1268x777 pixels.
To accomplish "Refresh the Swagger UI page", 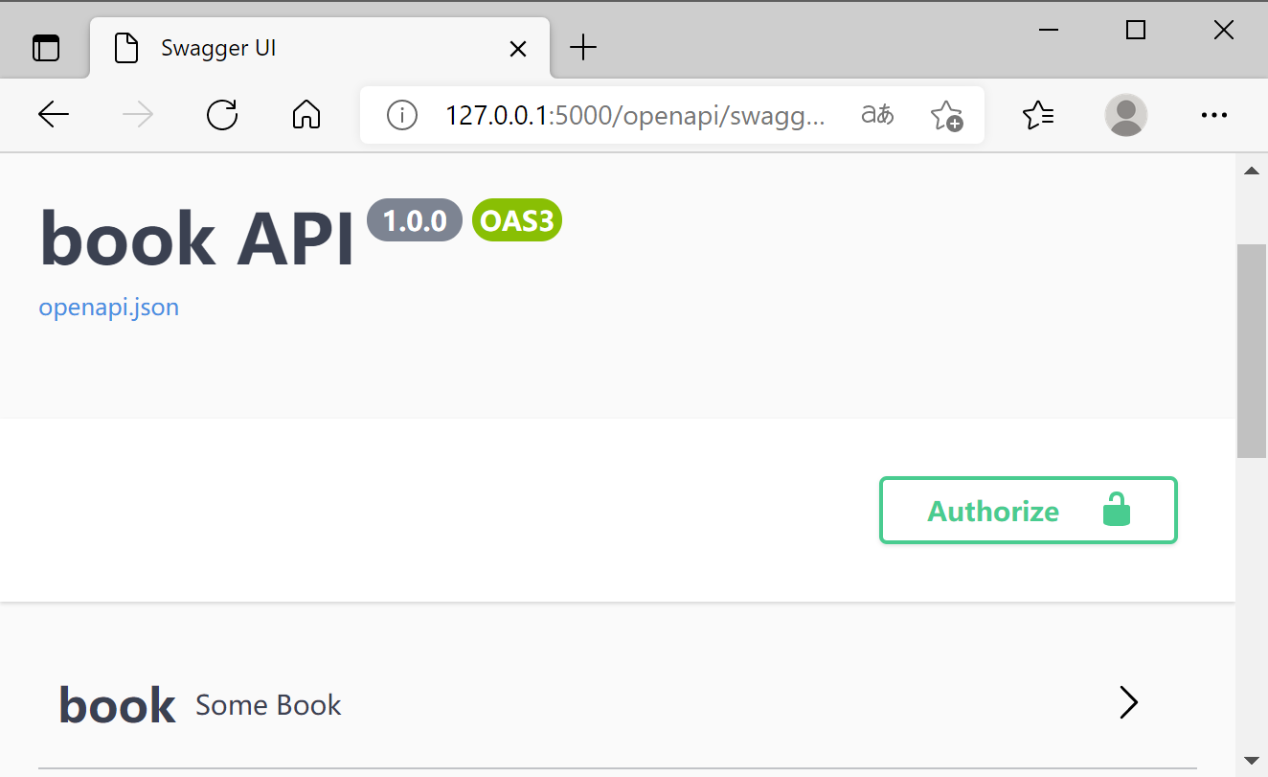I will pyautogui.click(x=222, y=116).
